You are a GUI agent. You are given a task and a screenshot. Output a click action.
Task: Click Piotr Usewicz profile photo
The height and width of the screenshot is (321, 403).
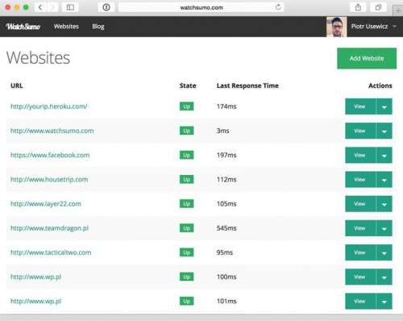pyautogui.click(x=336, y=27)
